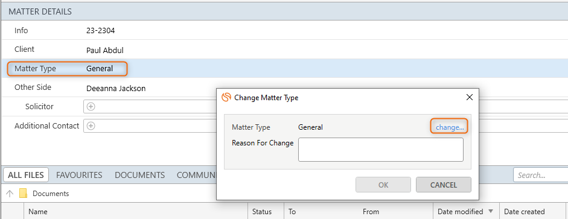Image resolution: width=568 pixels, height=219 pixels.
Task: Close the Change Matter Type dialog
Action: pos(470,97)
